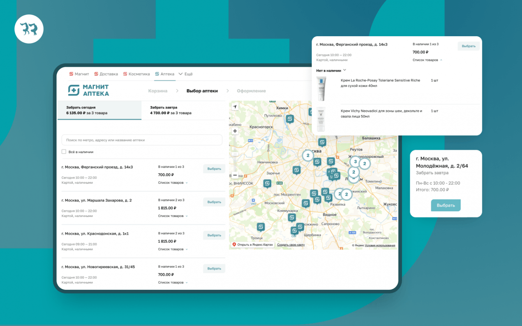Click Открыть в Яндекс.Картах on the map
This screenshot has height=326, width=522.
(x=252, y=245)
